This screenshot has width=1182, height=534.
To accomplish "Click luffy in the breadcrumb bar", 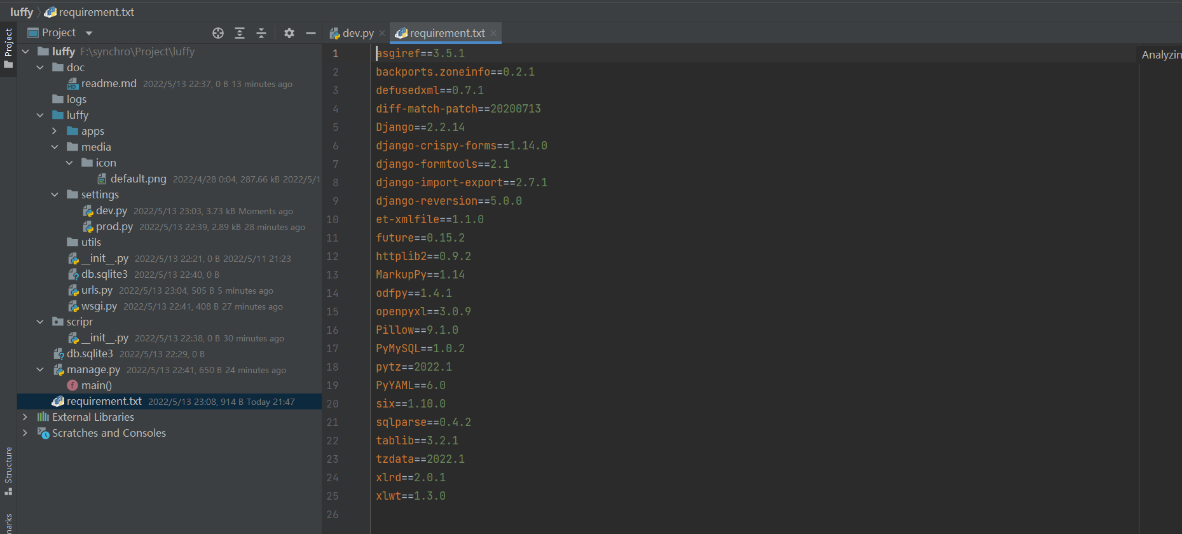I will pyautogui.click(x=22, y=12).
